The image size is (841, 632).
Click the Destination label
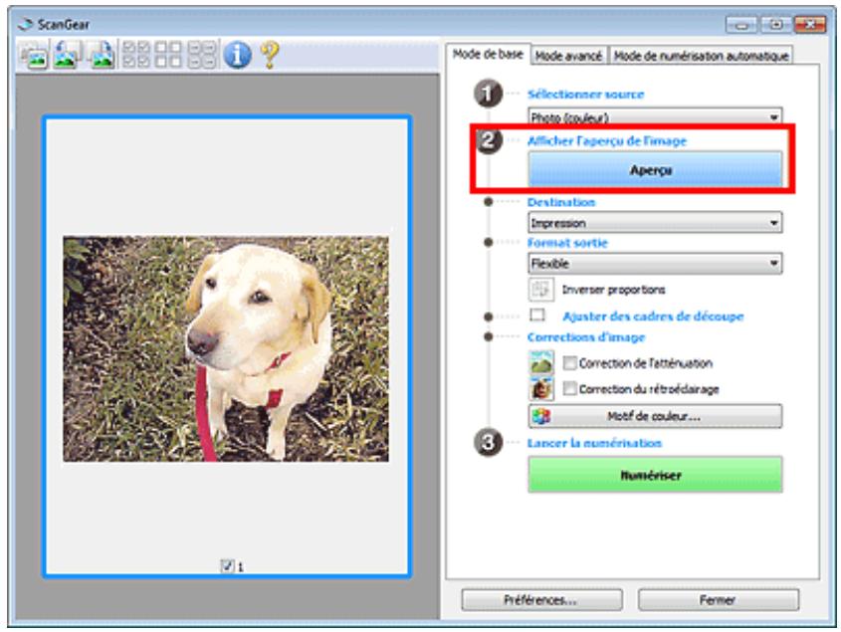(561, 202)
